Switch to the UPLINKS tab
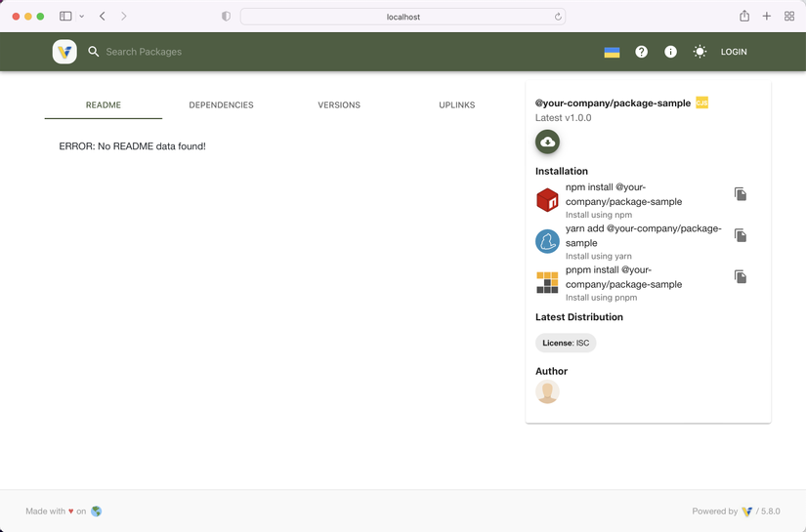 click(457, 104)
